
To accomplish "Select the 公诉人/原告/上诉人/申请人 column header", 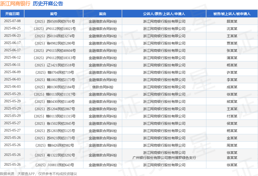I will [x=164, y=14].
